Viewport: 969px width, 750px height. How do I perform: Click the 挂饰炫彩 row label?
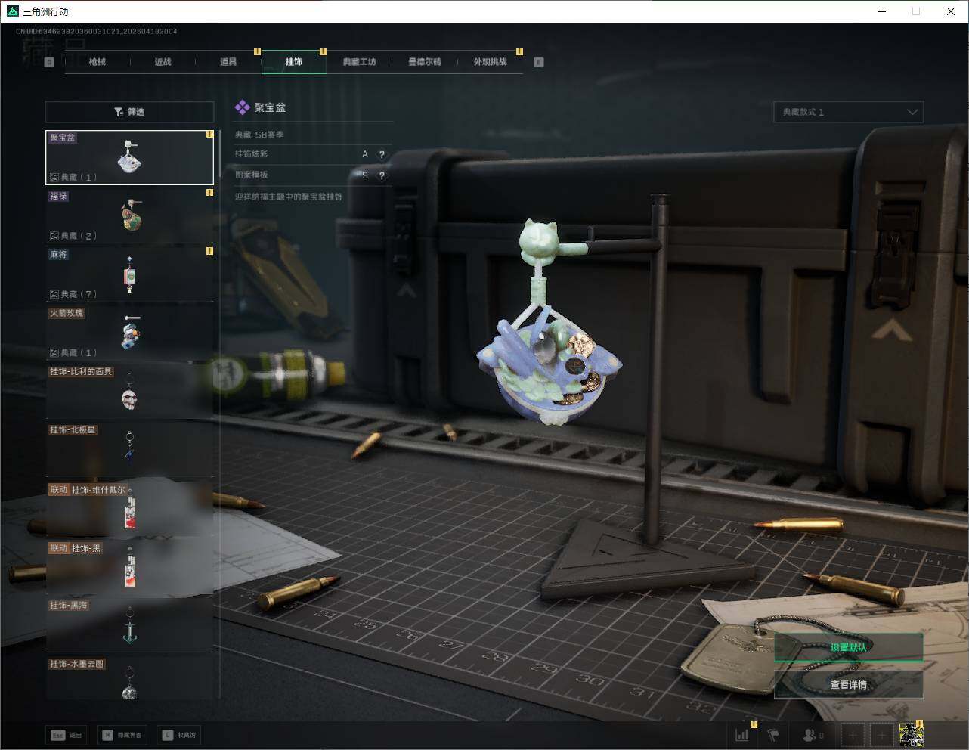click(x=252, y=154)
